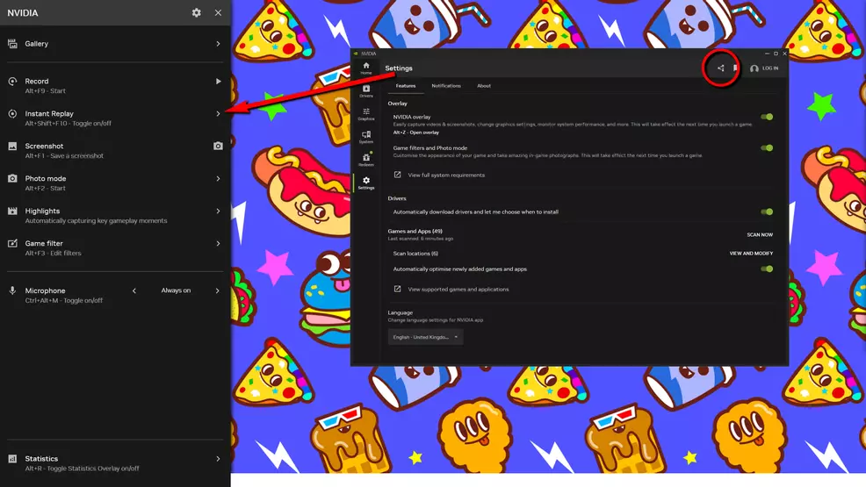Start recording with Record play arrow

click(218, 81)
